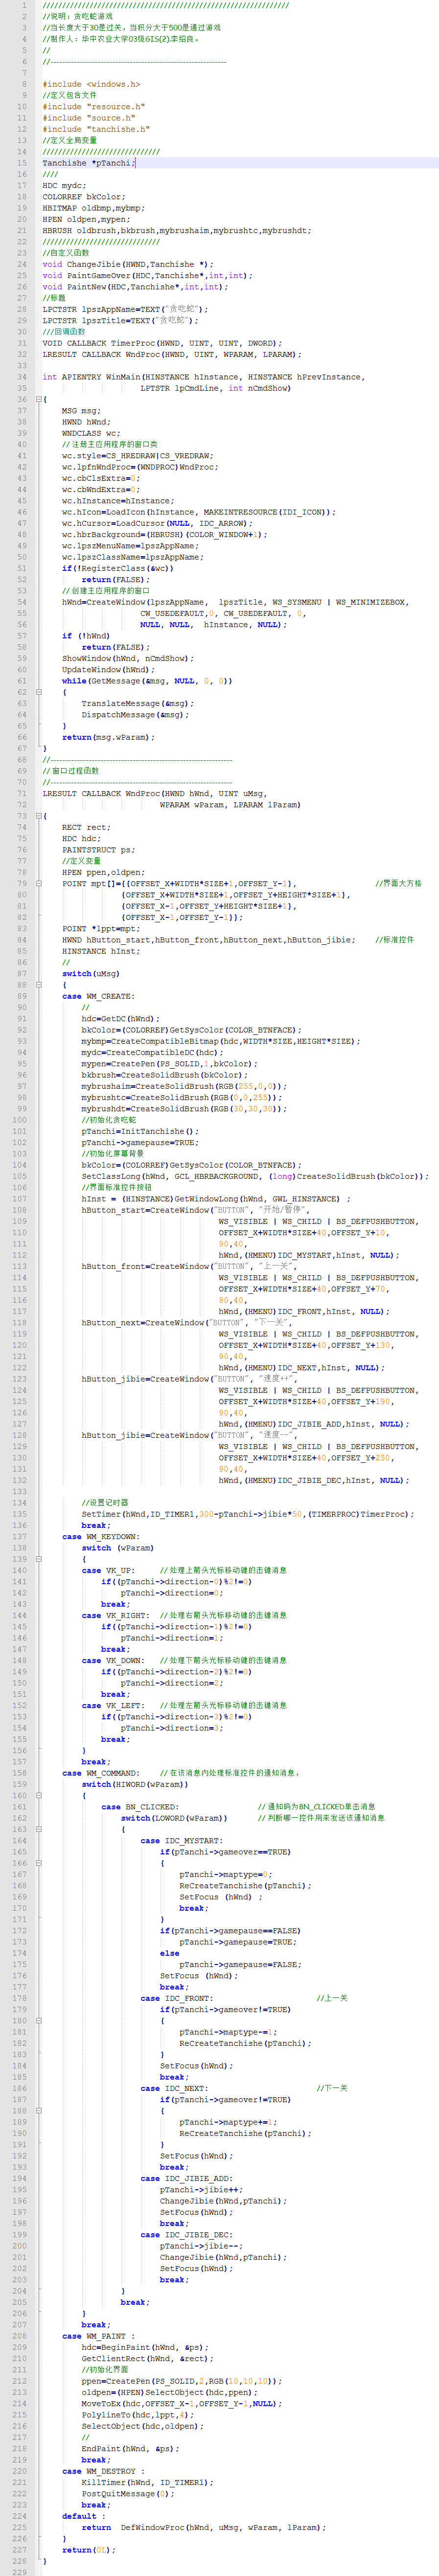Click 'pTanchi=InitTanchishe();' line
The width and height of the screenshot is (439, 2576).
[140, 1131]
